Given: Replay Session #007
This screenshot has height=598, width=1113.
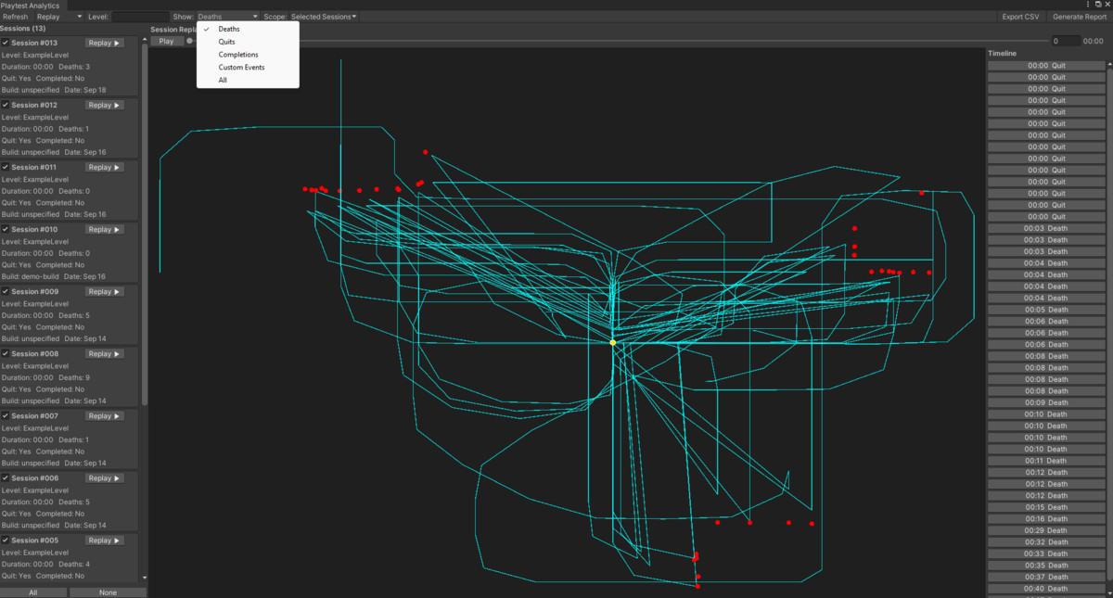Looking at the screenshot, I should (104, 415).
